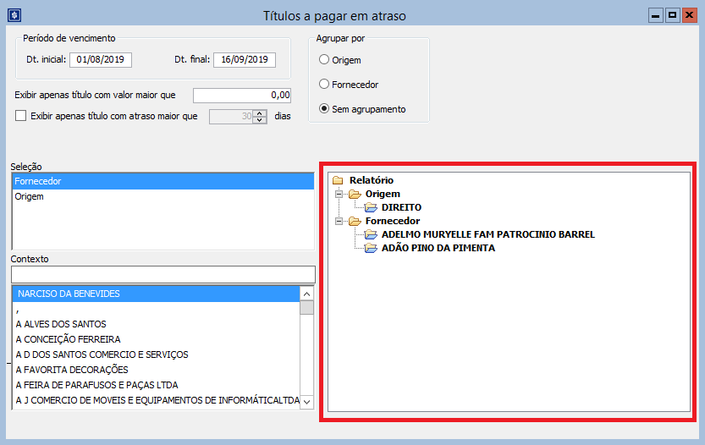Viewport: 705px width, 445px height.
Task: Click the DIREITO folder icon
Action: point(371,207)
